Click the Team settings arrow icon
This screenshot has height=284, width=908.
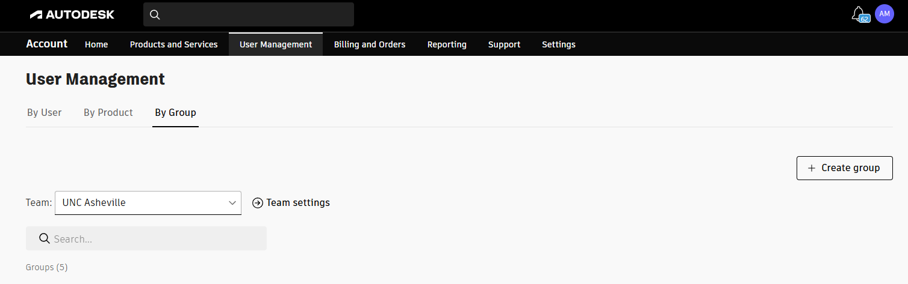click(x=258, y=203)
